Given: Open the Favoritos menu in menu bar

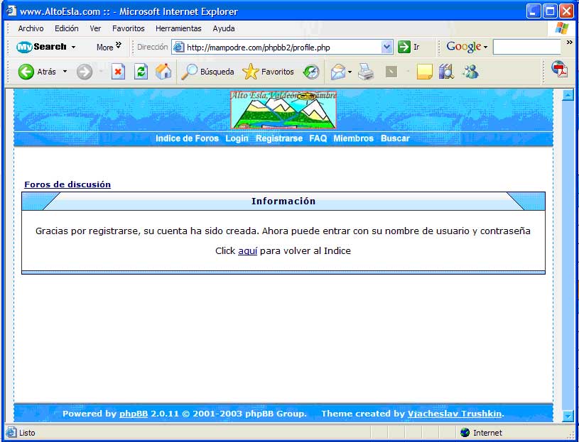Looking at the screenshot, I should pos(128,28).
